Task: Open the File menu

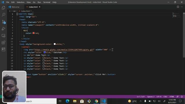Action: pyautogui.click(x=8, y=2)
